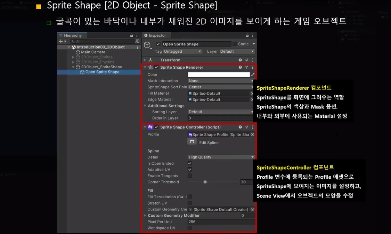Open the SpriteShape Sort Point dropdown
The image size is (391, 234).
pos(221,87)
